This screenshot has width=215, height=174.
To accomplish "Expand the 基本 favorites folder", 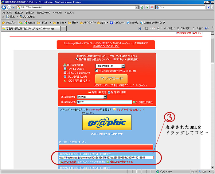I will tap(103, 23).
